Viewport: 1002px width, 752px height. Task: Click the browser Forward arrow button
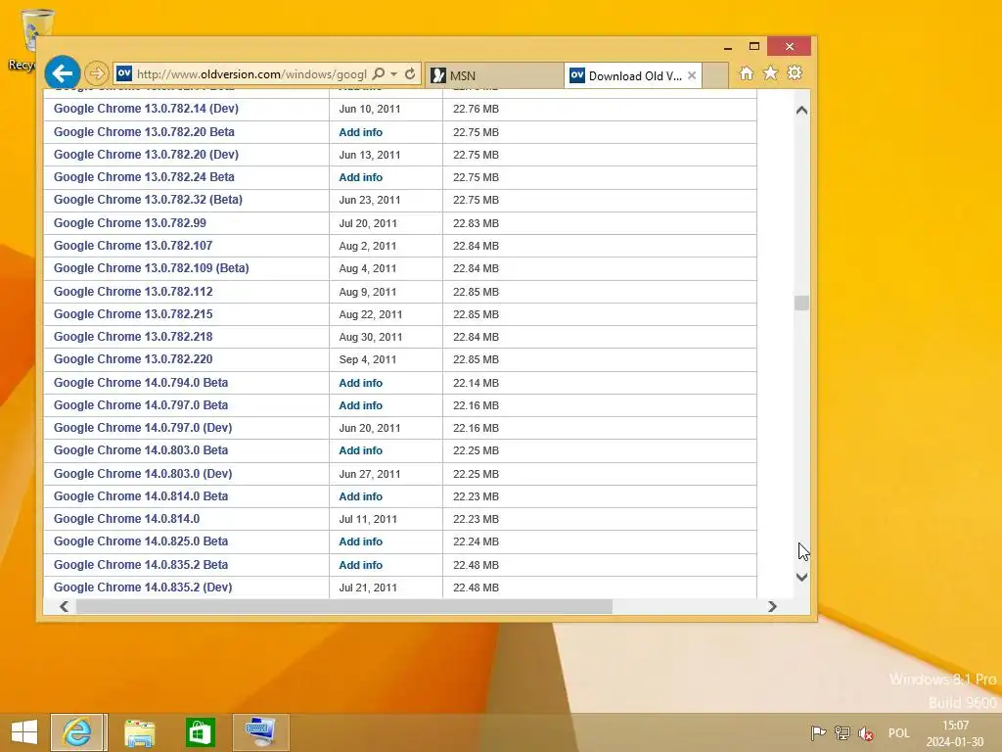point(97,73)
